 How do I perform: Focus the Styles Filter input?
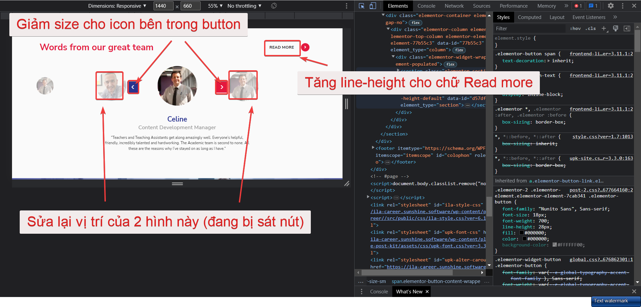(x=530, y=29)
